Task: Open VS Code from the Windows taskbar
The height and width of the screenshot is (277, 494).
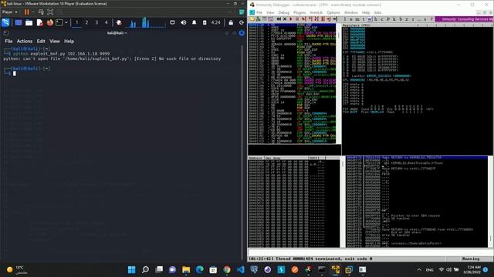Action: pos(240,269)
